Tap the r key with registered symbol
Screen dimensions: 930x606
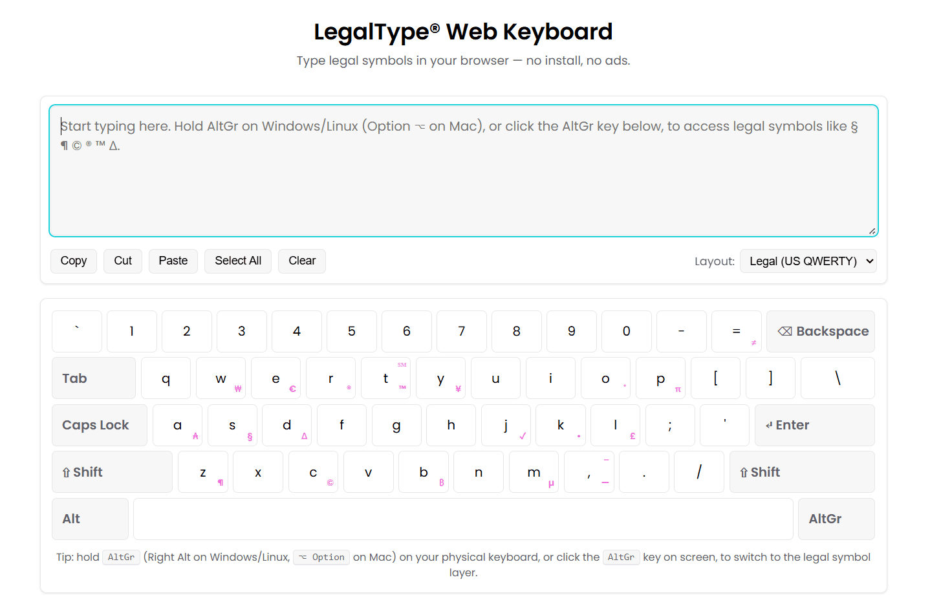(x=330, y=378)
